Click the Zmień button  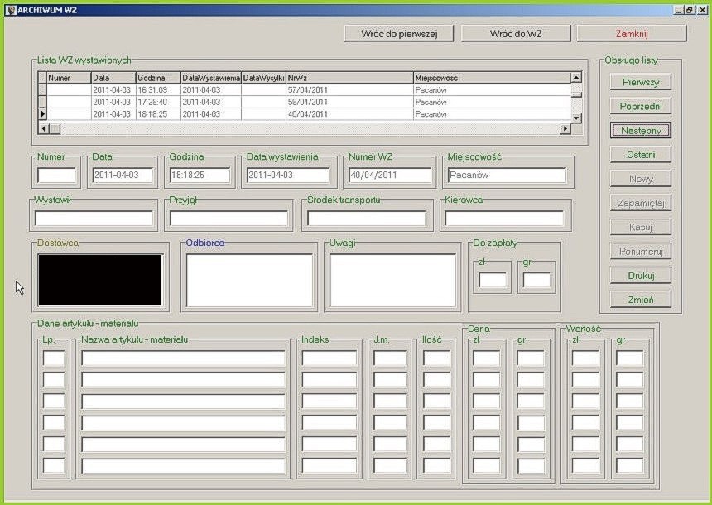click(641, 300)
